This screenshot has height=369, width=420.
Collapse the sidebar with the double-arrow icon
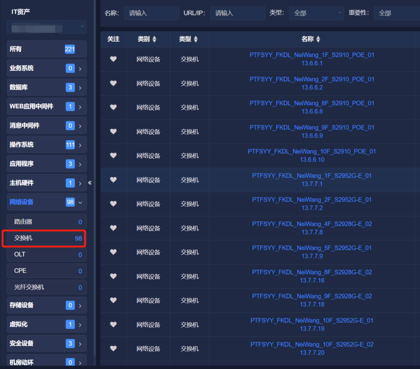point(90,183)
